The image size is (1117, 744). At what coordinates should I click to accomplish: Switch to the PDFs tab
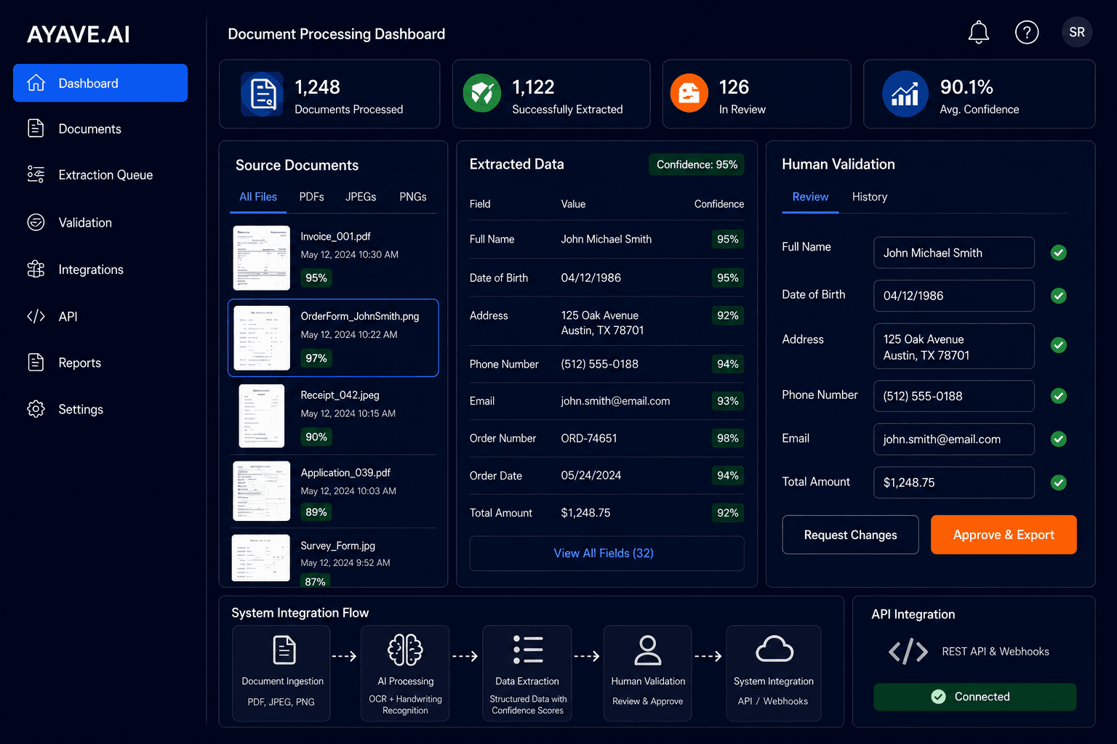tap(311, 197)
